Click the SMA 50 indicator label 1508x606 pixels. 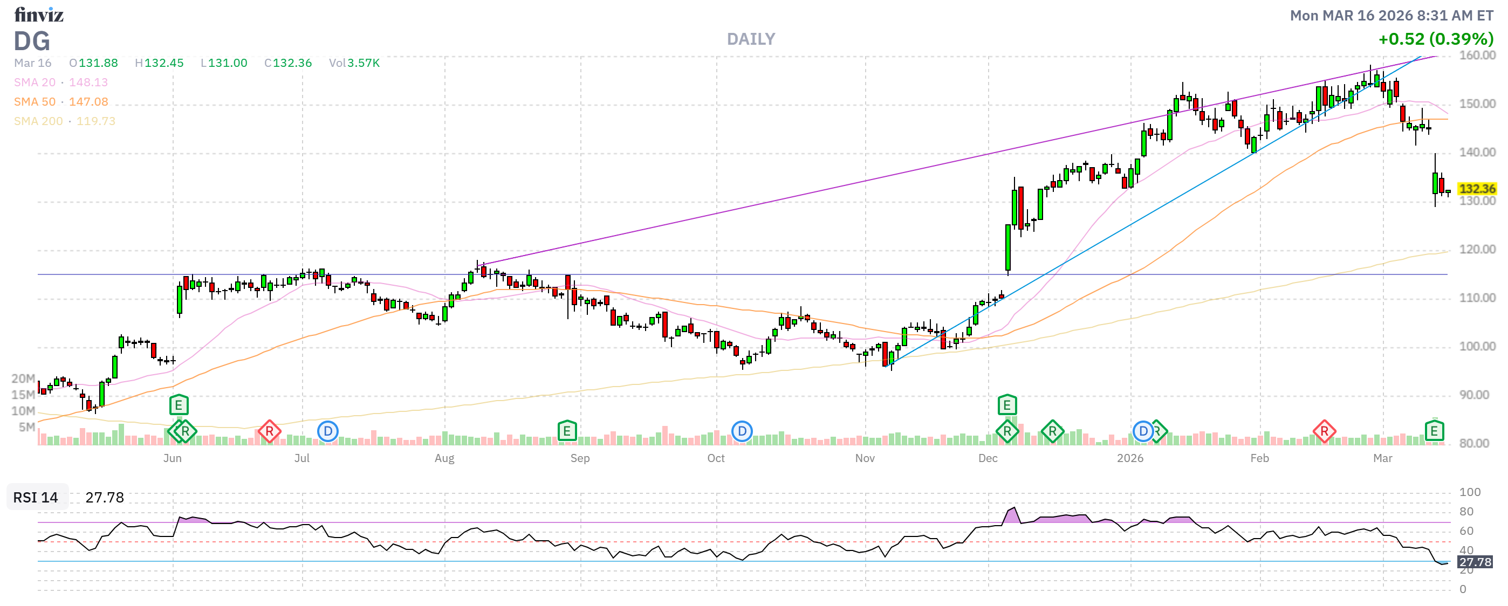[35, 102]
